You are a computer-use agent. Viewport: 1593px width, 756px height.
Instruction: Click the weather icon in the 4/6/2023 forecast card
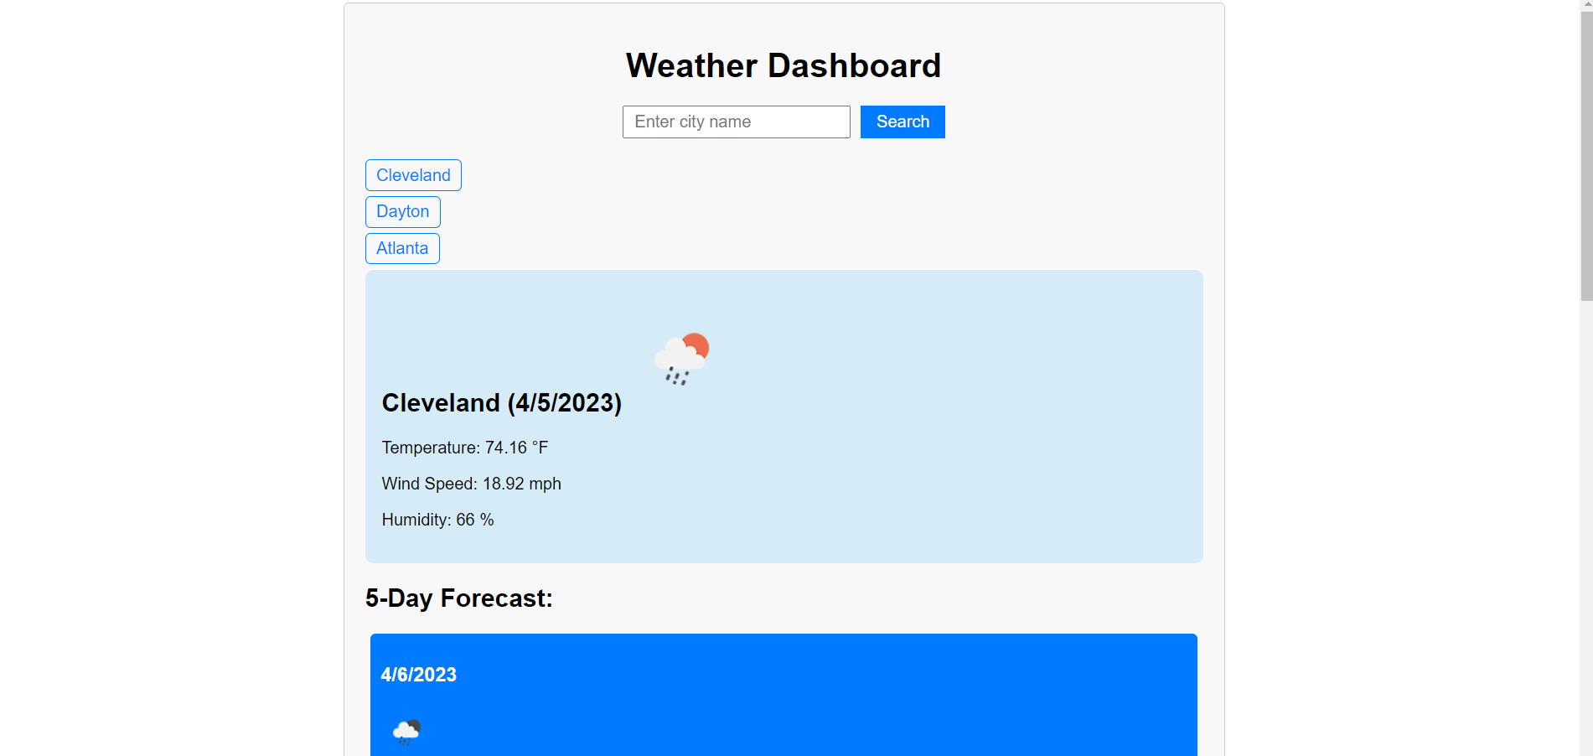point(406,732)
